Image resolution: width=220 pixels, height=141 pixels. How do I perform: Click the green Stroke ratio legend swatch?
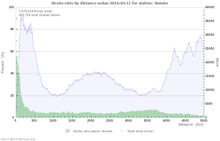68,131
